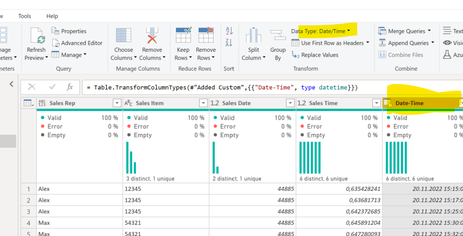
Task: Click the Choose Columns icon
Action: click(124, 36)
